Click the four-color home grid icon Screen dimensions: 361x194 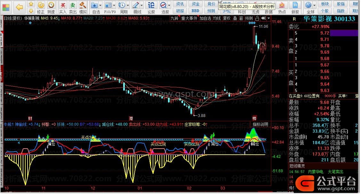[6, 7]
